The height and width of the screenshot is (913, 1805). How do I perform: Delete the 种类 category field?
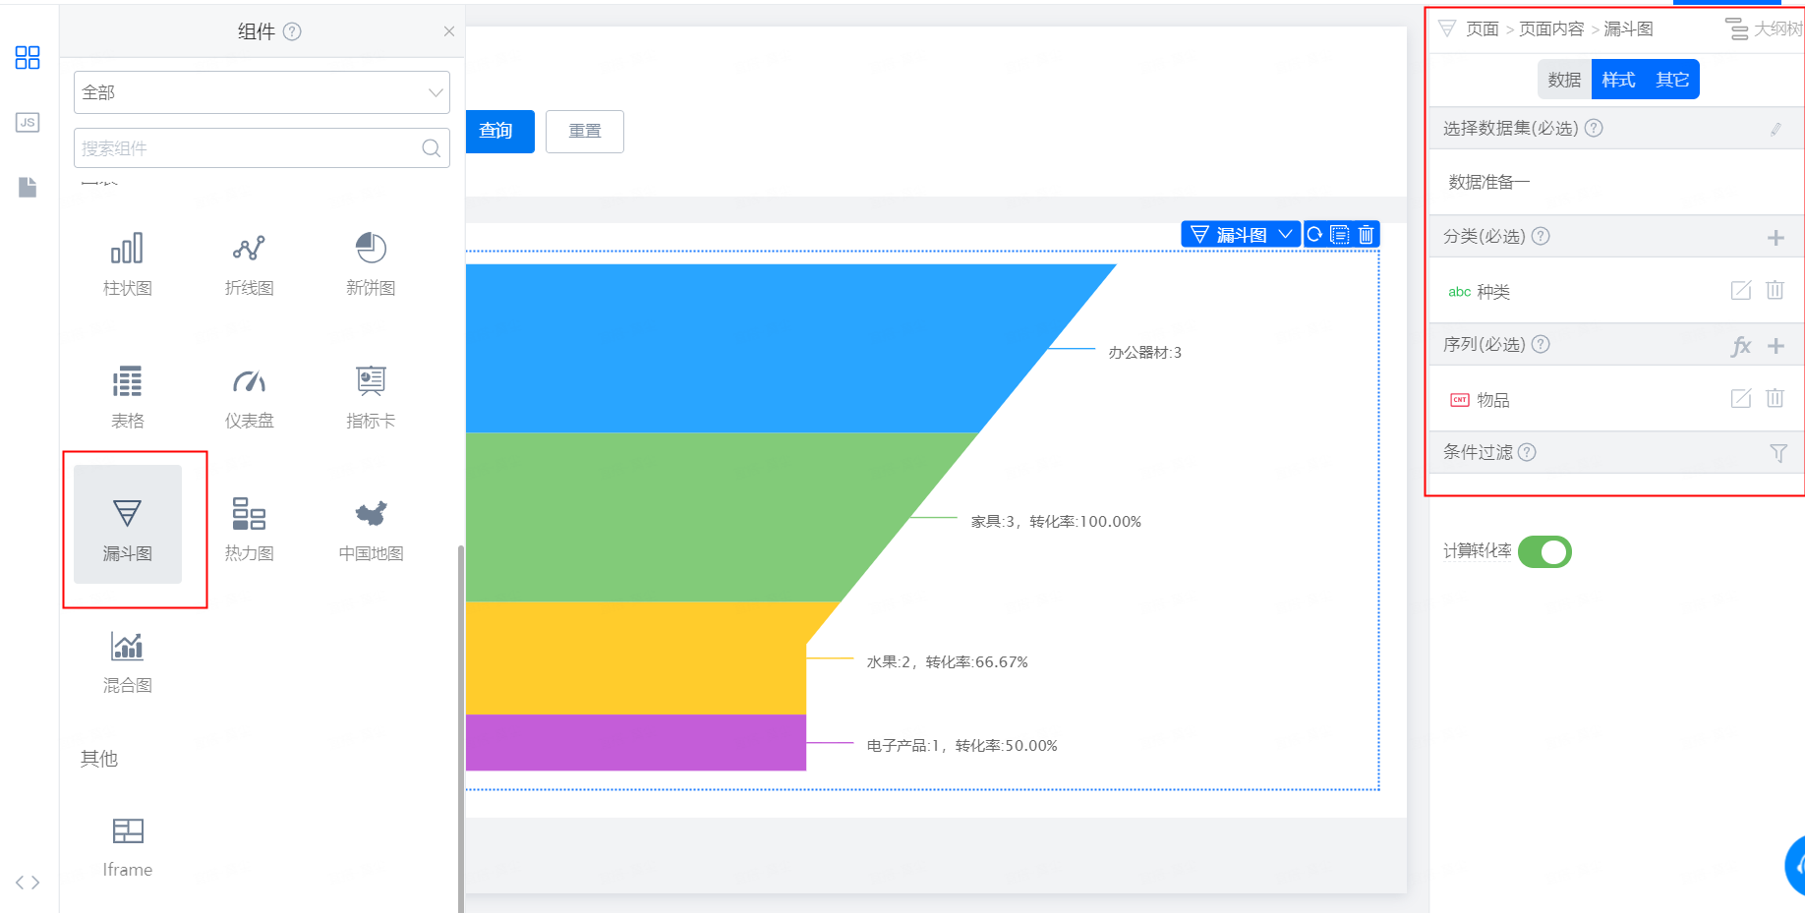coord(1775,291)
